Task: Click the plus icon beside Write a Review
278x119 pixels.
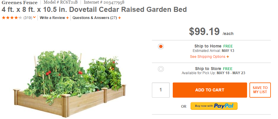Action: [67, 18]
